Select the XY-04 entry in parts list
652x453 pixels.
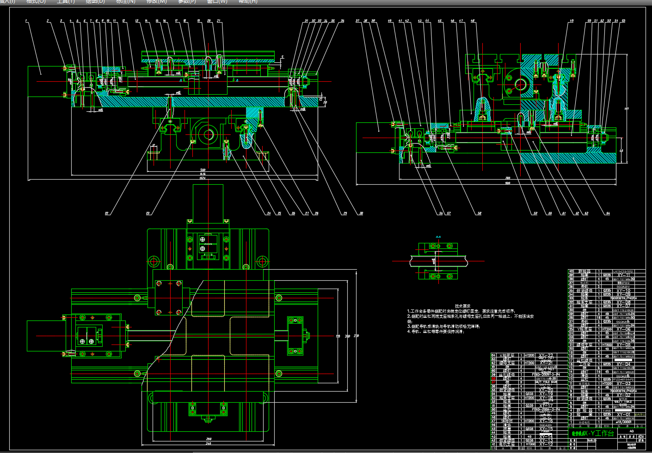tap(623, 364)
